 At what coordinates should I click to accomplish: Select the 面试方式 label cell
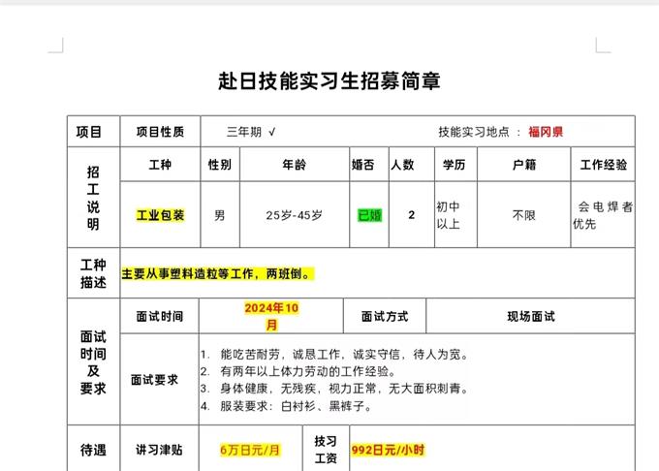point(384,316)
